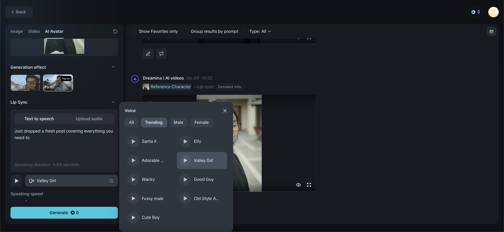Play the Cute Boy voice sample

(x=133, y=218)
